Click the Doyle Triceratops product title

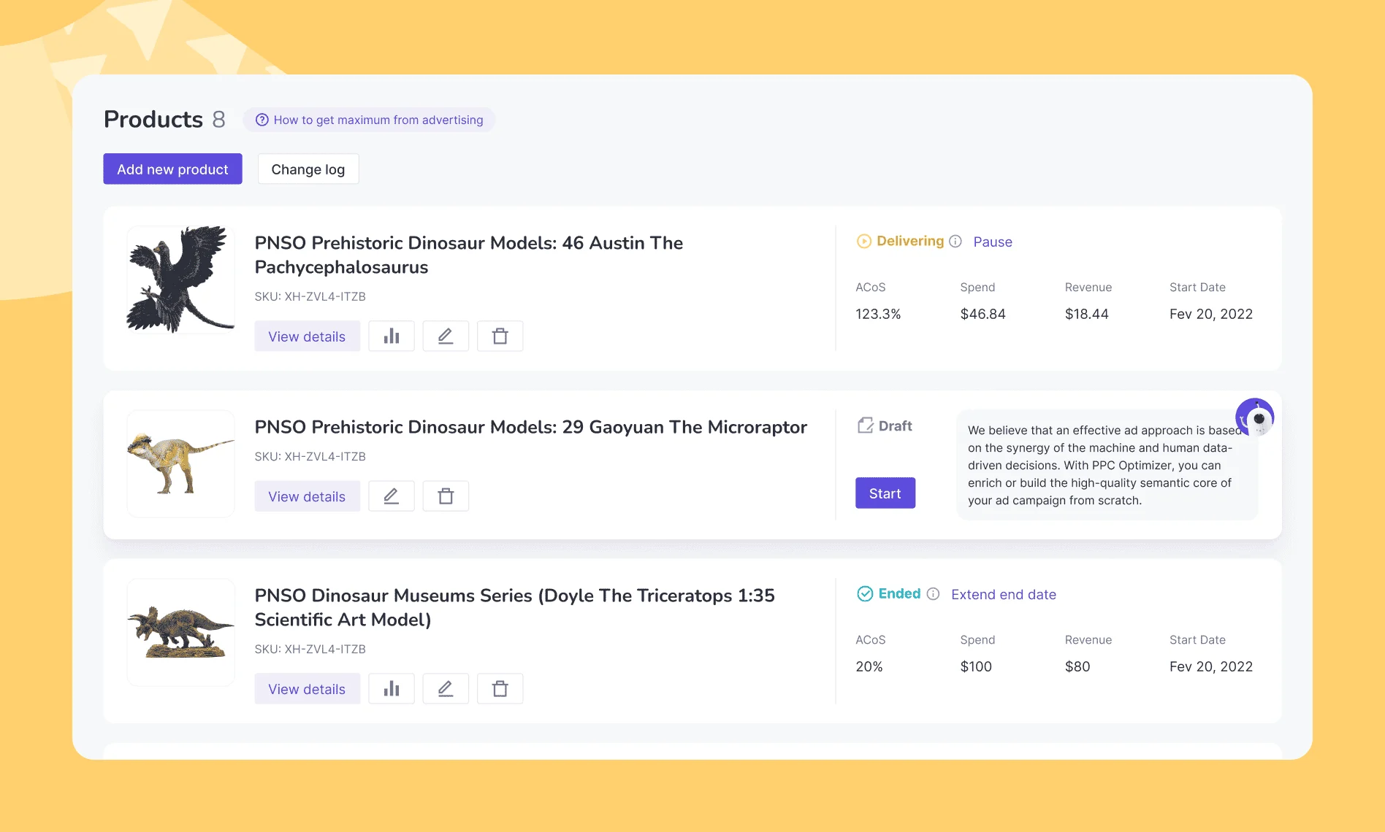(x=515, y=607)
